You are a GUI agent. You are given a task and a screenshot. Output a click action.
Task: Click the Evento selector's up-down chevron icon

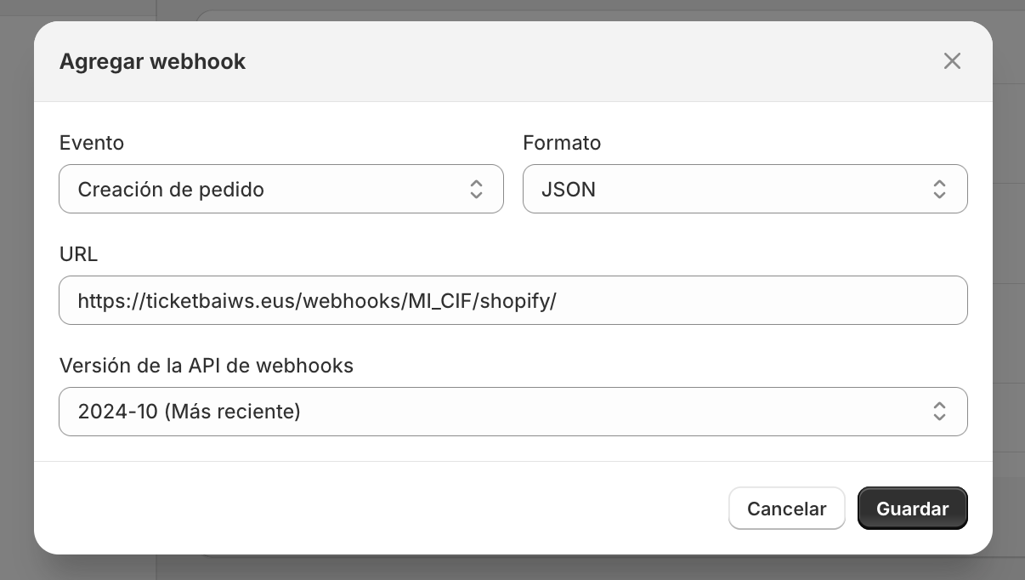pyautogui.click(x=476, y=189)
